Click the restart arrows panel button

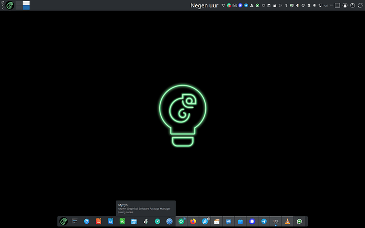360,5
